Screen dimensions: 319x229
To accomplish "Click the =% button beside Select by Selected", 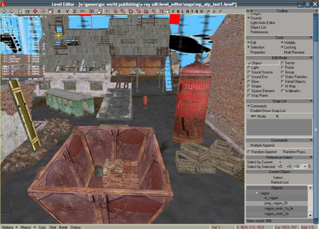I will point(280,166).
